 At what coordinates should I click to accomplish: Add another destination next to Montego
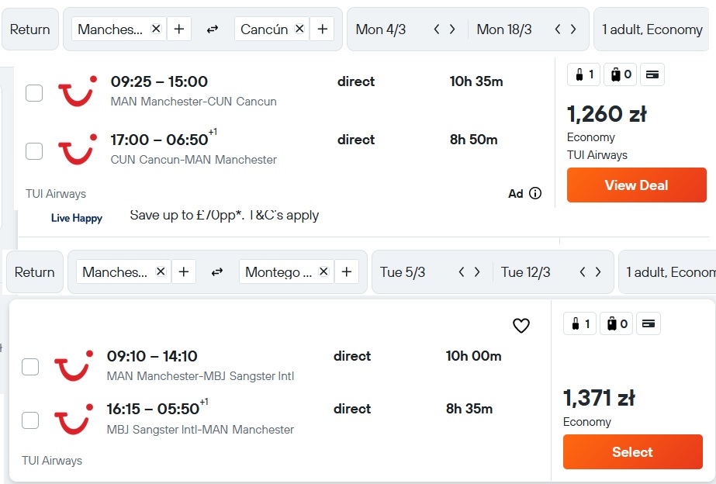347,272
